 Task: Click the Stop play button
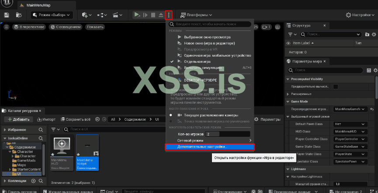click(x=153, y=15)
